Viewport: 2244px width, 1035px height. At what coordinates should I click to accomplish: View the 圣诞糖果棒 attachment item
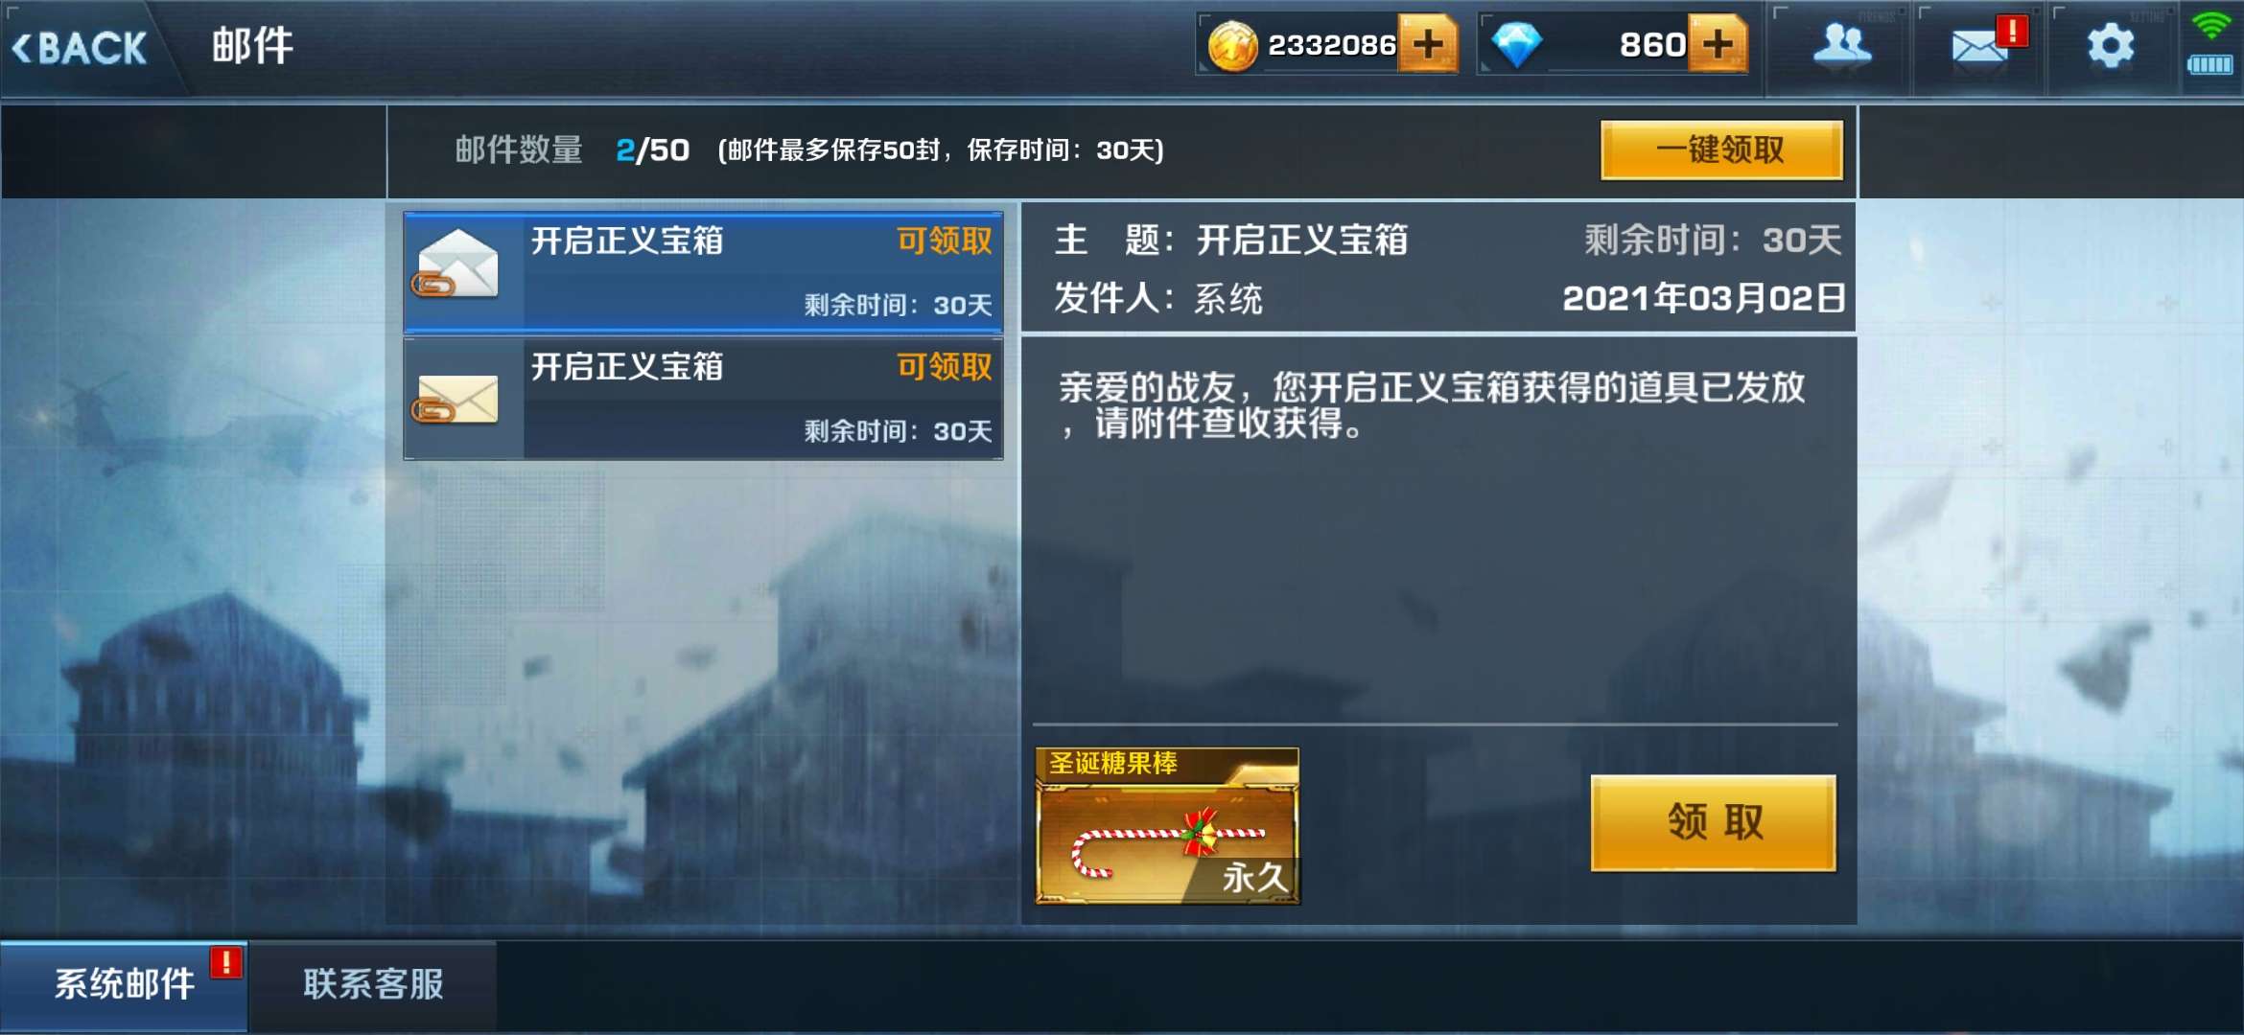tap(1167, 826)
